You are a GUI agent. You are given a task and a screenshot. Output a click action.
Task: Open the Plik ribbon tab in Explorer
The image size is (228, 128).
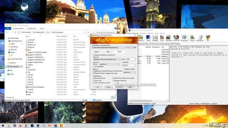[8, 28]
